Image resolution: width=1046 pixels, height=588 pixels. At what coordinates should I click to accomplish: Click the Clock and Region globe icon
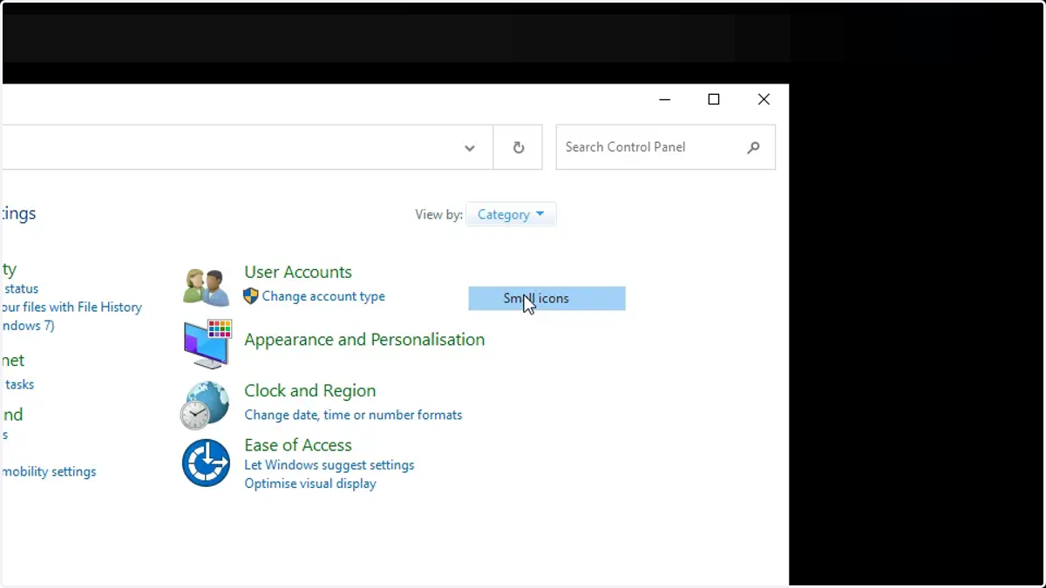pyautogui.click(x=205, y=405)
